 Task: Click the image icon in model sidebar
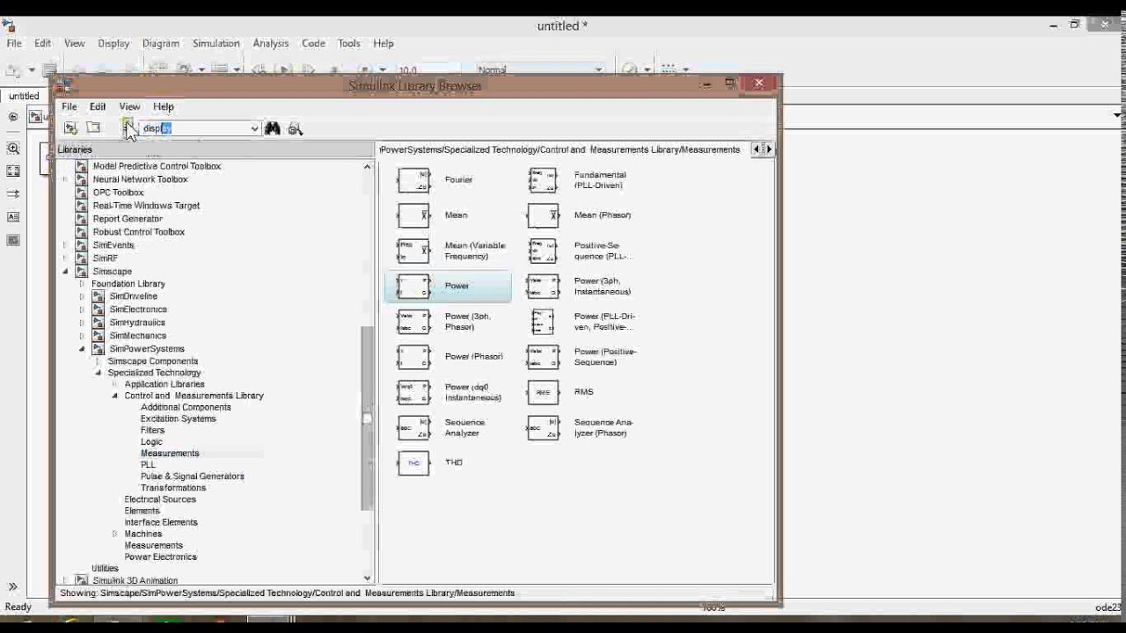(13, 239)
